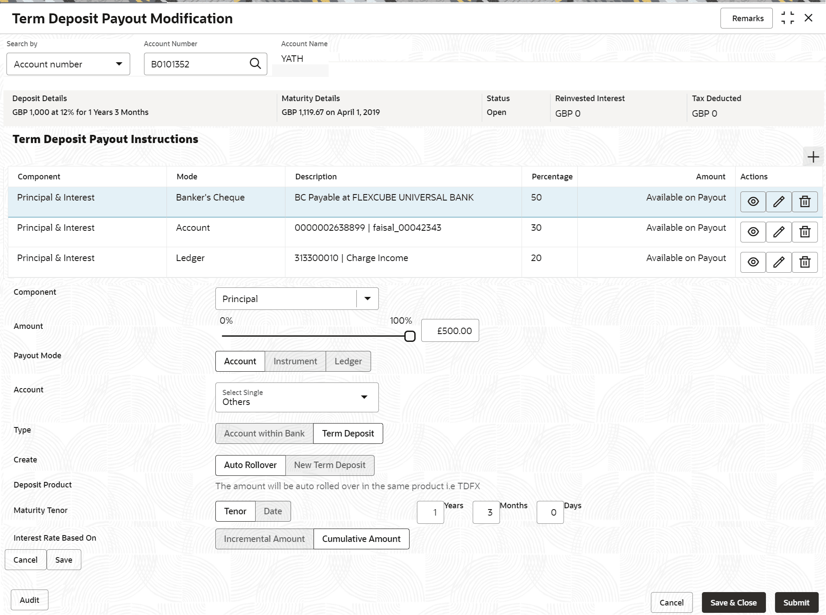Open the Remarks panel
This screenshot has height=615, width=826.
(x=747, y=19)
